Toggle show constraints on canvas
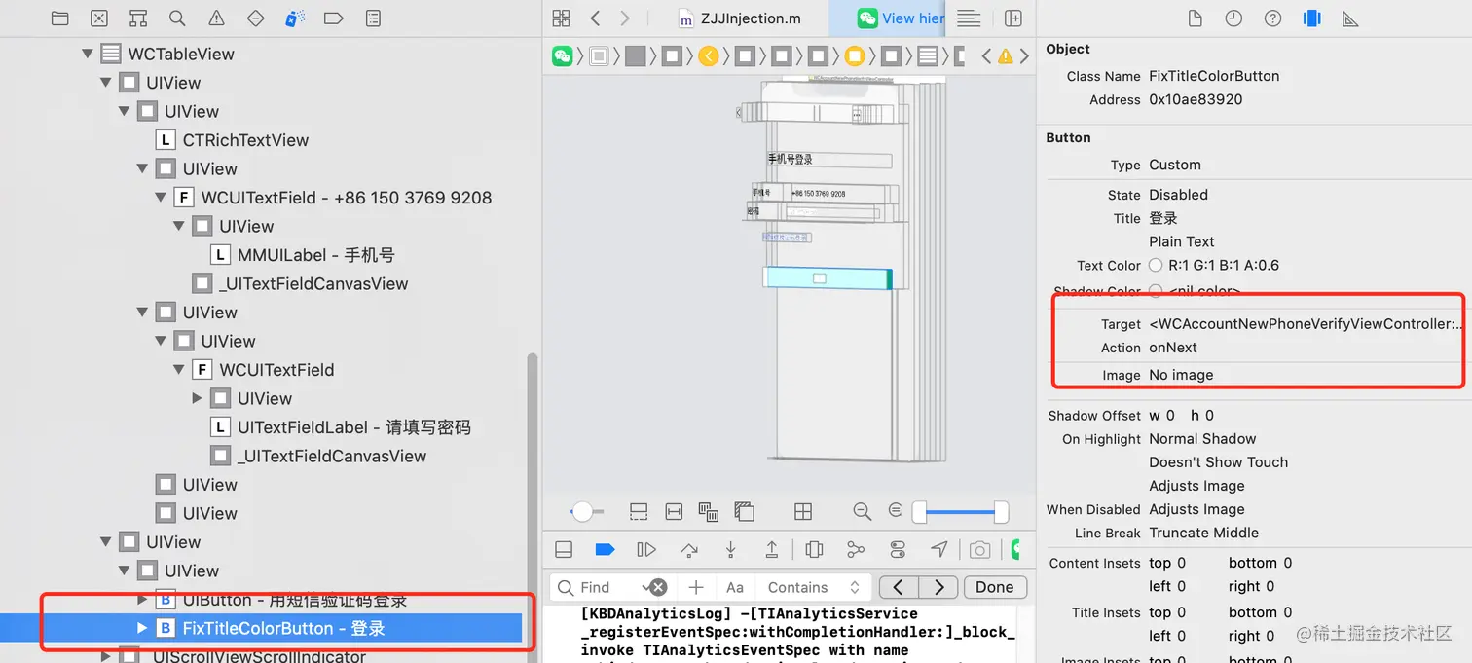The image size is (1472, 663). pos(674,511)
